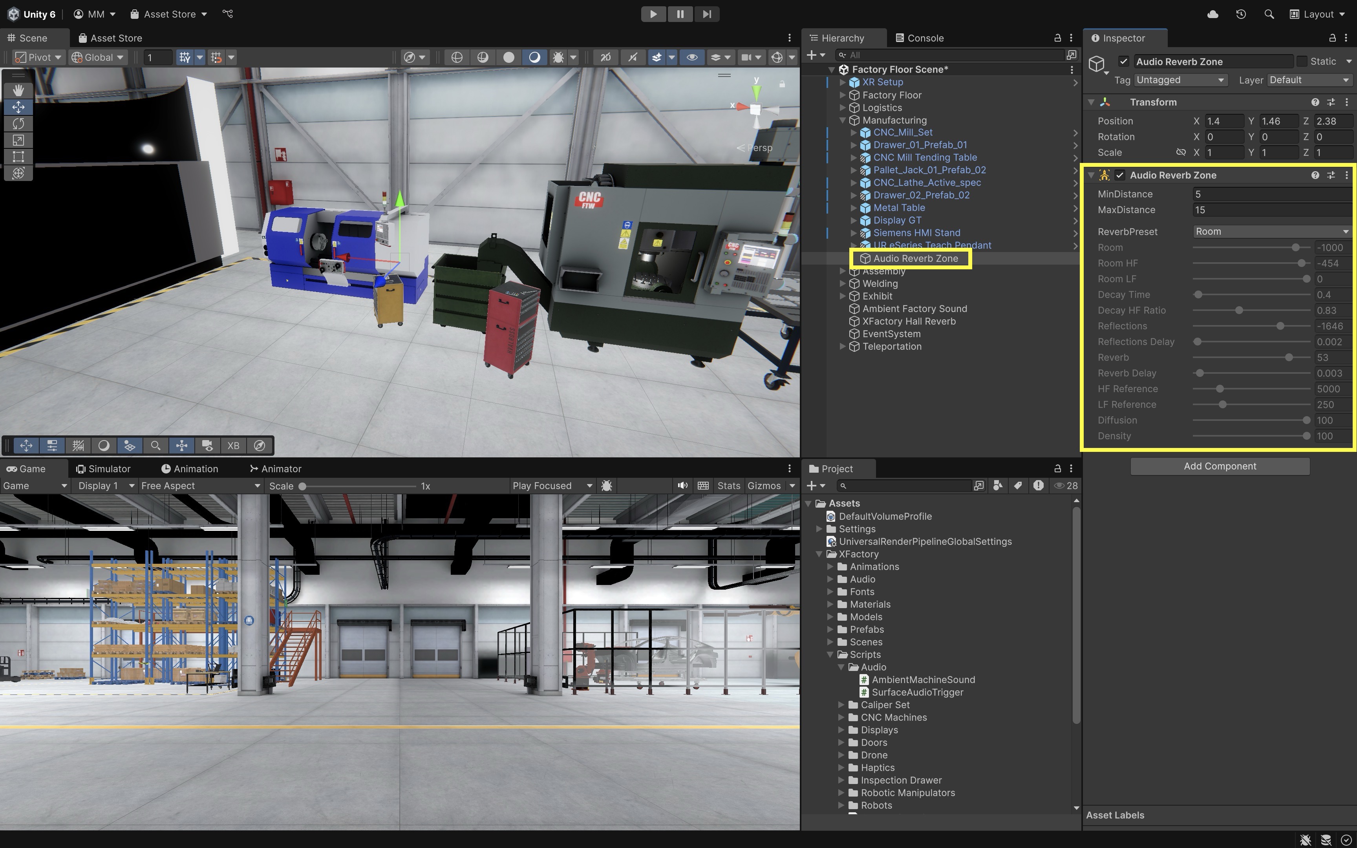Switch to the Console tab
The width and height of the screenshot is (1357, 848).
[x=920, y=38]
